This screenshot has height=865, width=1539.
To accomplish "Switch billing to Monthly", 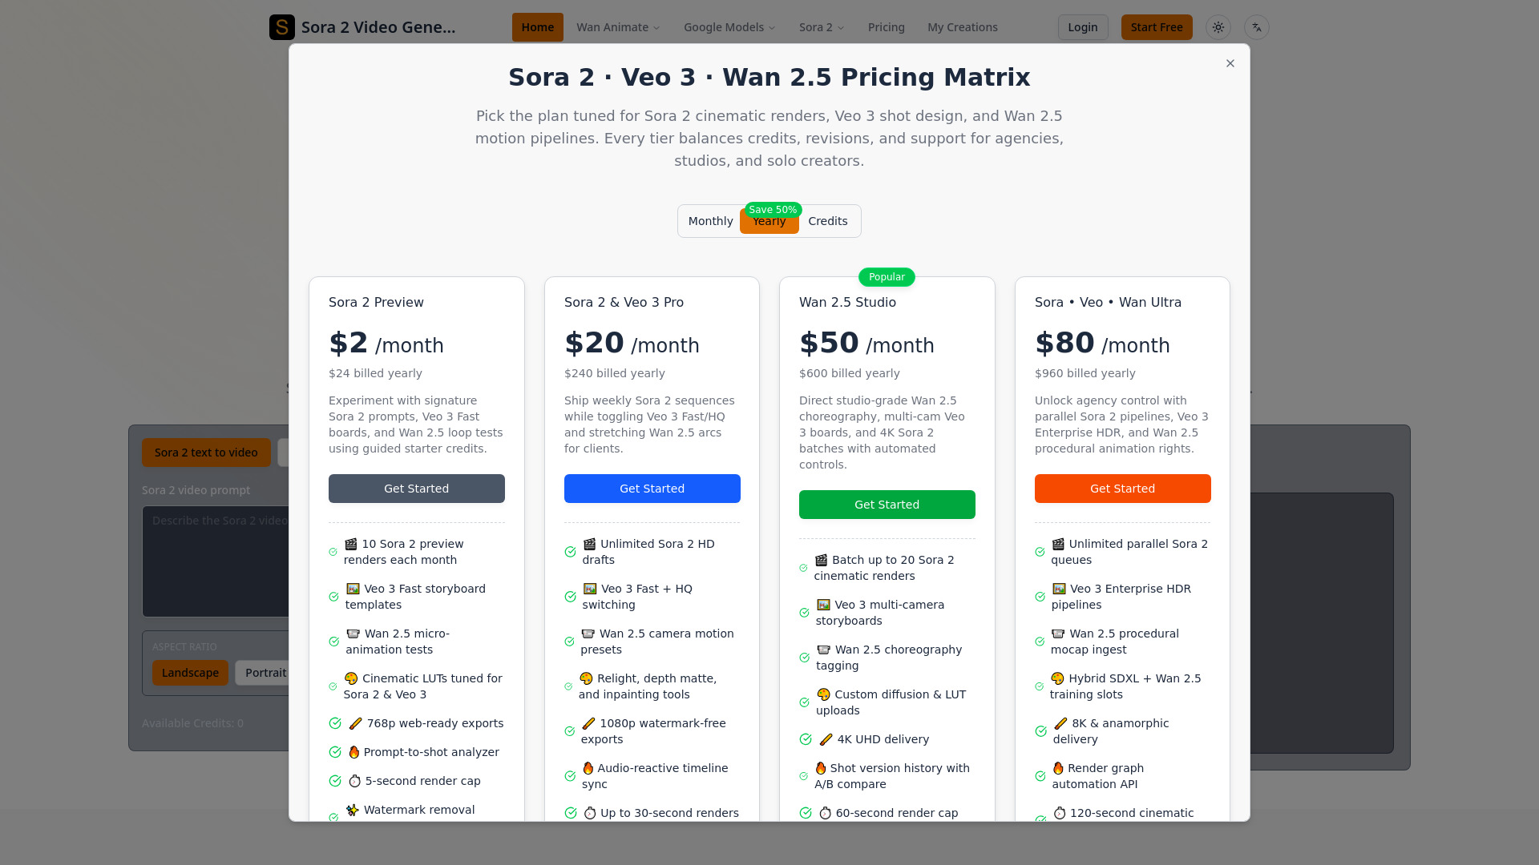I will (x=710, y=221).
